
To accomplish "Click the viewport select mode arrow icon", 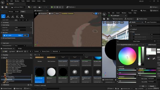I will pyautogui.click(x=94, y=13).
